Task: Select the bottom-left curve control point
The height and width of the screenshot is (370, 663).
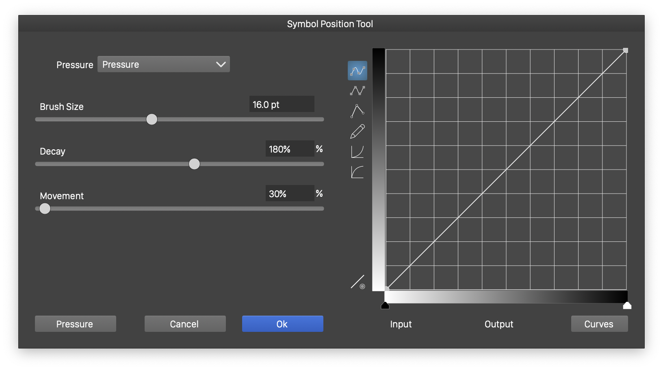Action: coord(387,288)
